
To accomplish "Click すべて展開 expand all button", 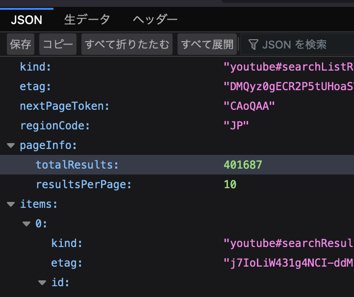I will click(x=207, y=44).
